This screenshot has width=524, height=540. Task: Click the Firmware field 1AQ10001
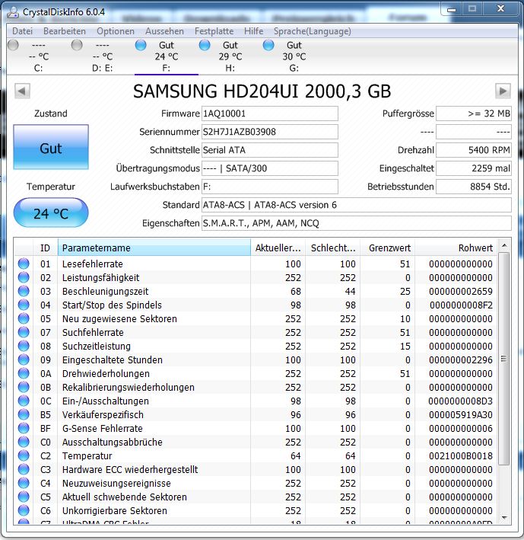pos(269,113)
